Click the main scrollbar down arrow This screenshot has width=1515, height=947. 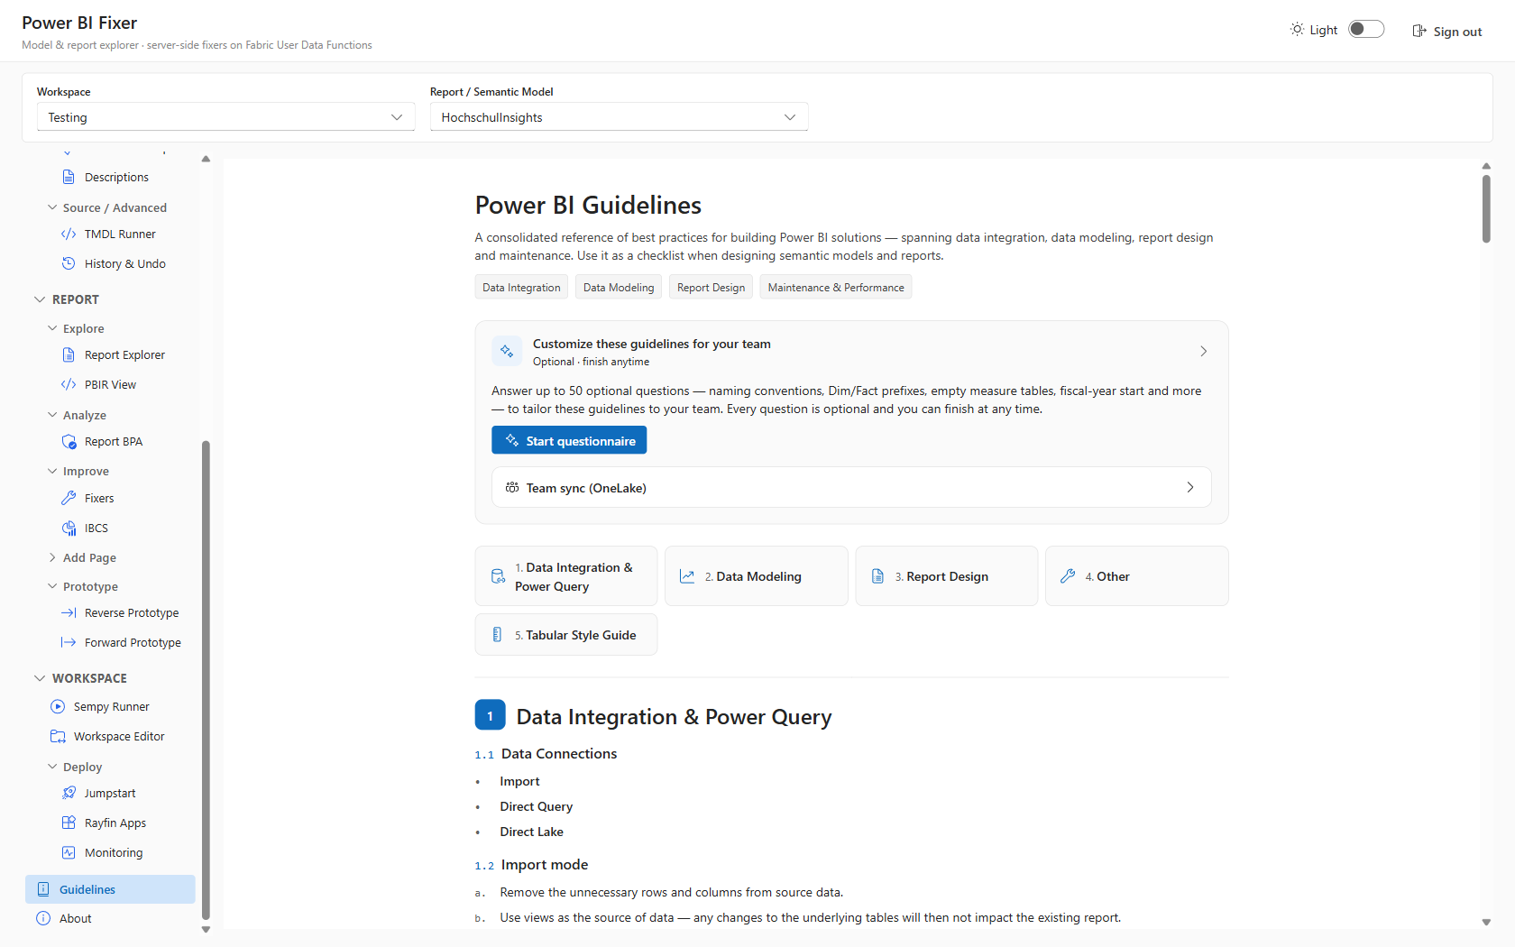[x=1486, y=922]
